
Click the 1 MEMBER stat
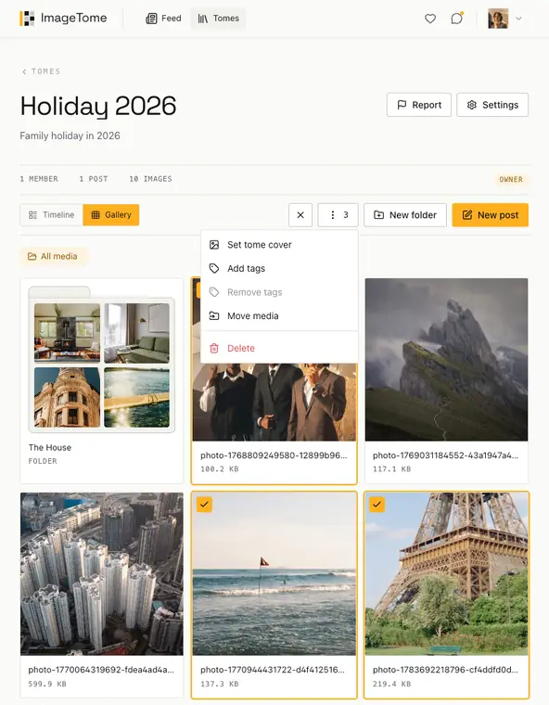coord(39,179)
